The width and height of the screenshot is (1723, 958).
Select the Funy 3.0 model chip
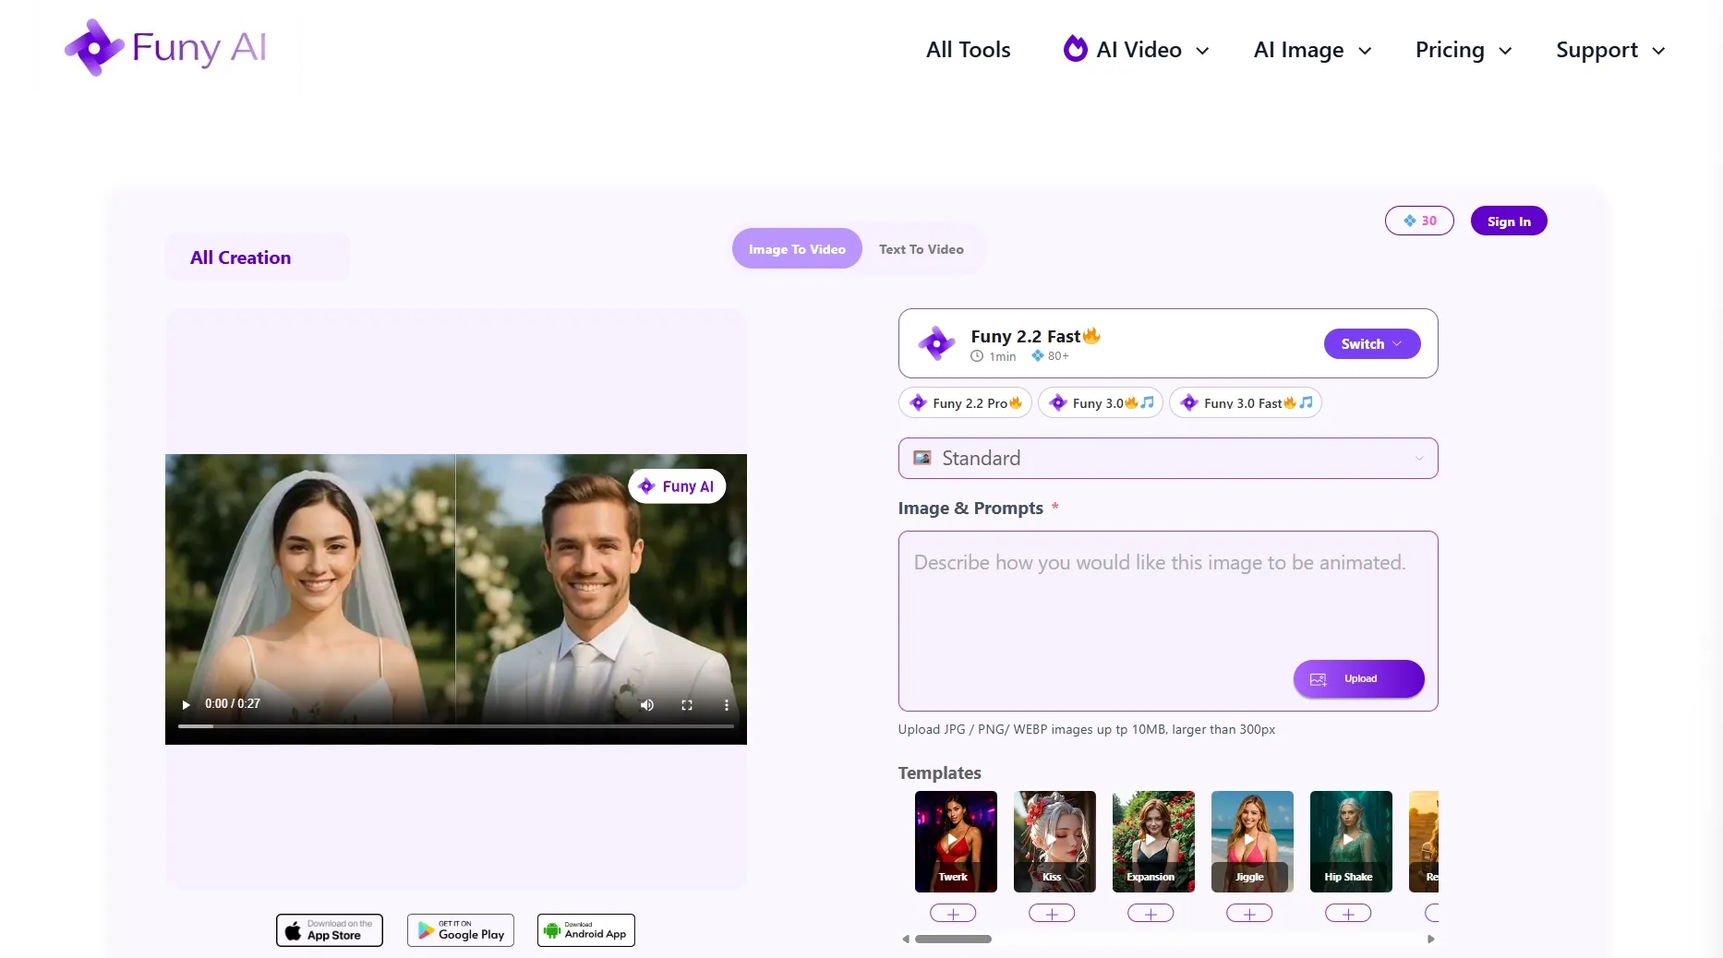click(1101, 403)
